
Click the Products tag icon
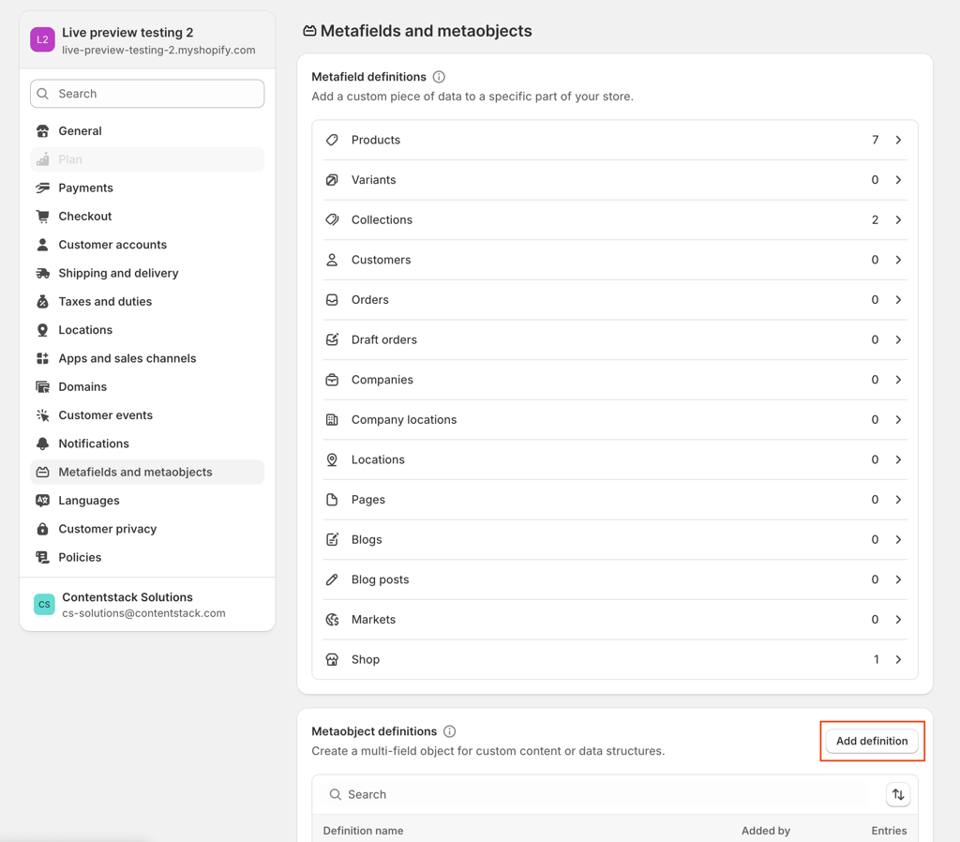pos(332,140)
